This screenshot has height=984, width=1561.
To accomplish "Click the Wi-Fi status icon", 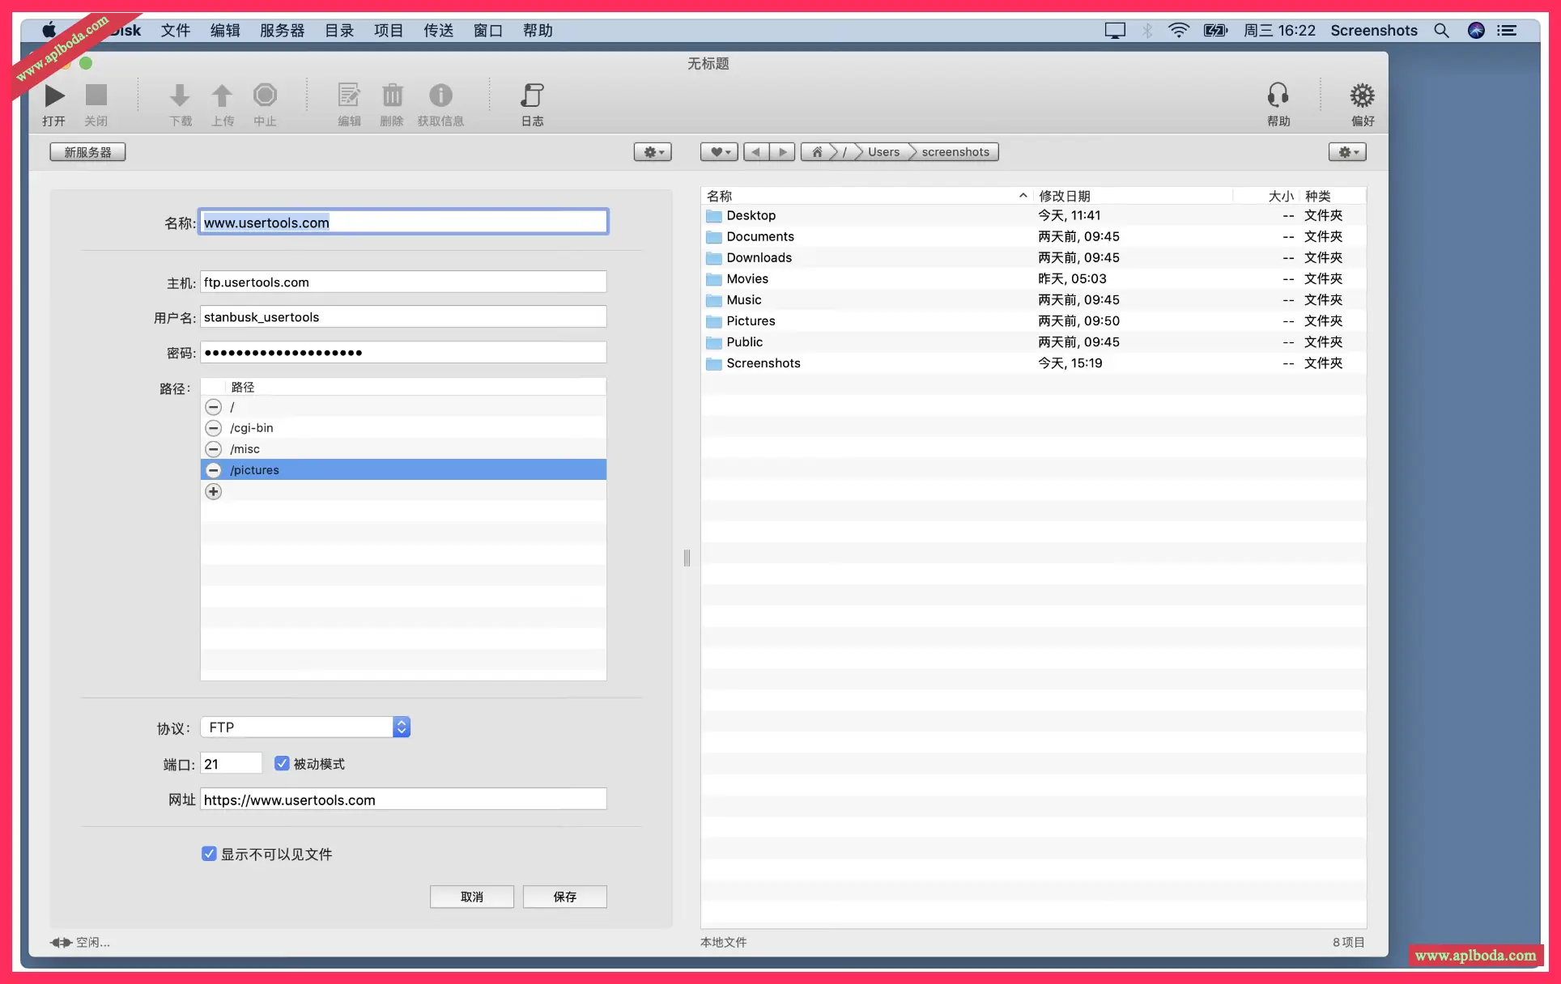I will (1179, 31).
